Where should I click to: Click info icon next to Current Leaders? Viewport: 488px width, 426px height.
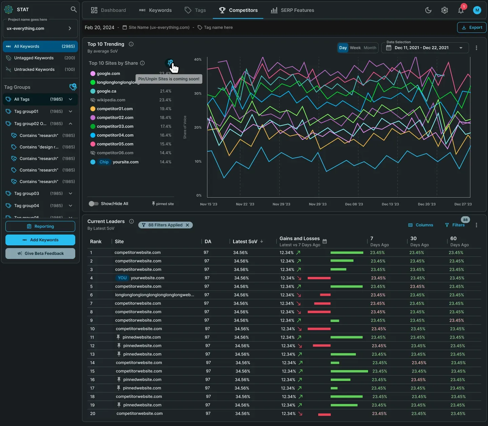[x=131, y=221]
